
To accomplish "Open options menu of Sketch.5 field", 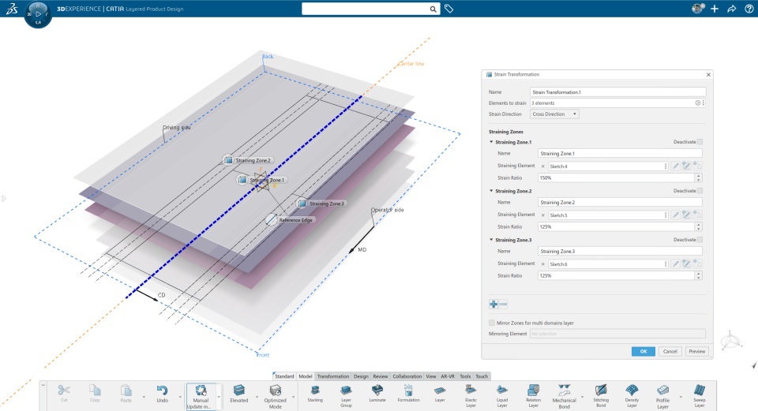I will point(666,215).
